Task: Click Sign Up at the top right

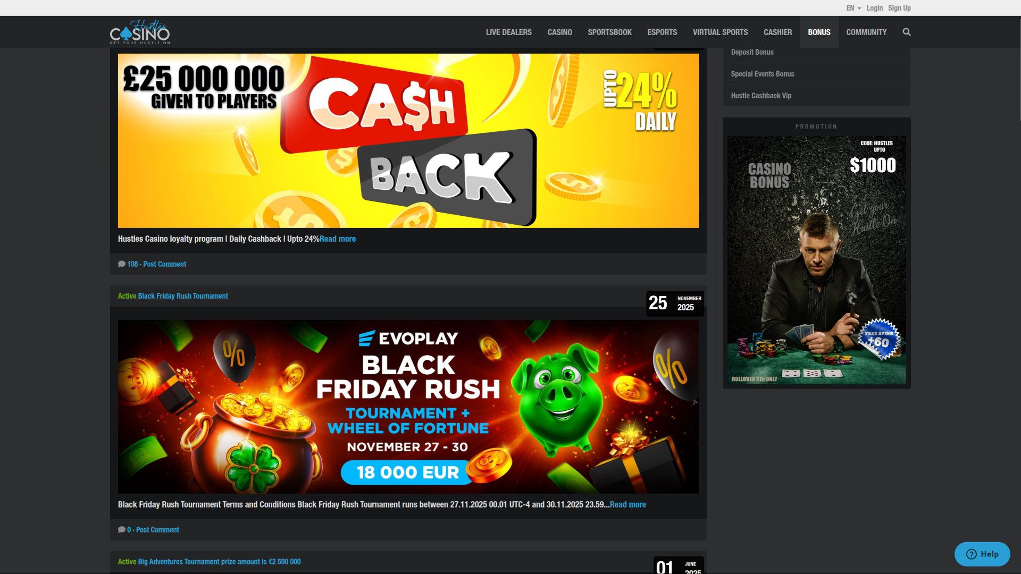Action: [x=899, y=7]
